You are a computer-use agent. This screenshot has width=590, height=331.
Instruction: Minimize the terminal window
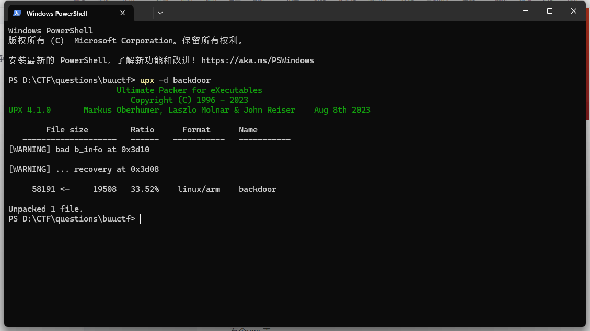526,11
